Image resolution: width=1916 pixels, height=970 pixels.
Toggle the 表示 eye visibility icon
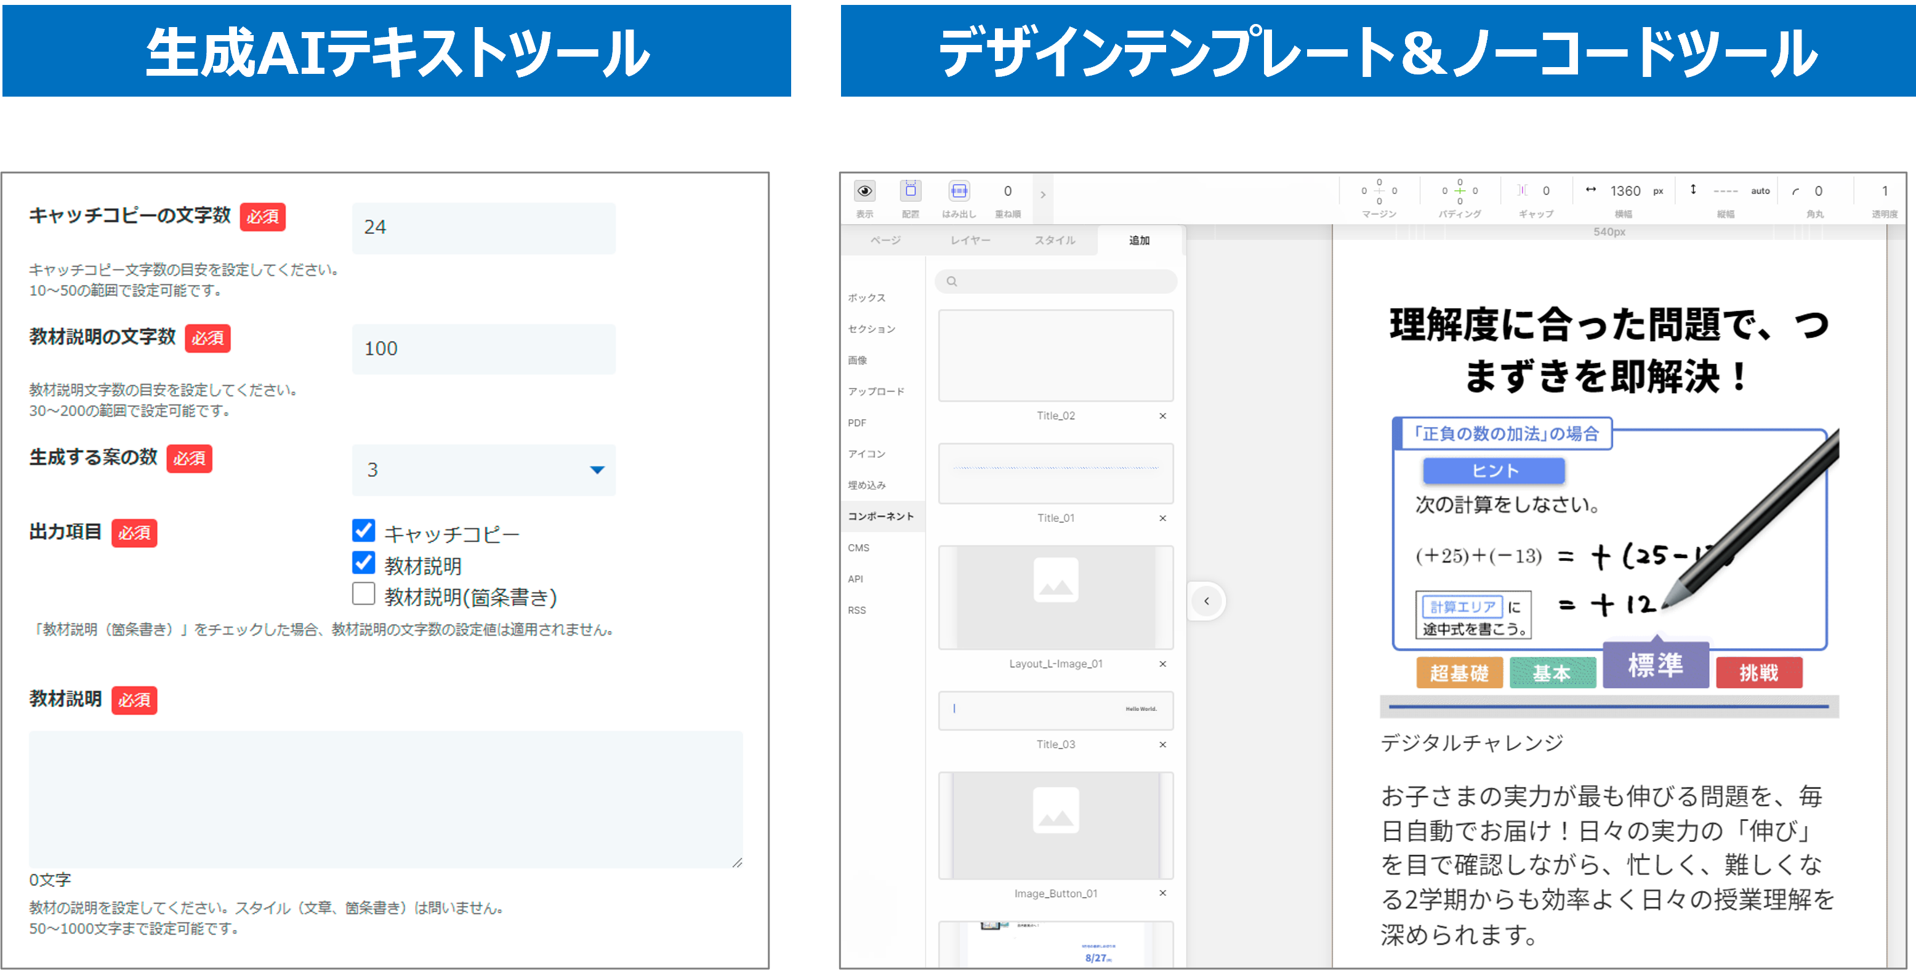coord(864,191)
